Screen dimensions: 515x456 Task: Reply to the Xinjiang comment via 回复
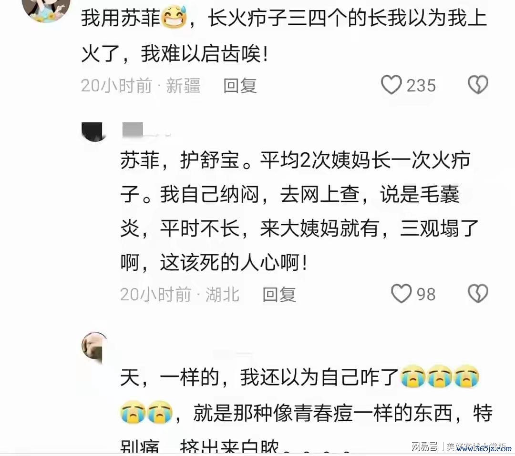tap(240, 86)
